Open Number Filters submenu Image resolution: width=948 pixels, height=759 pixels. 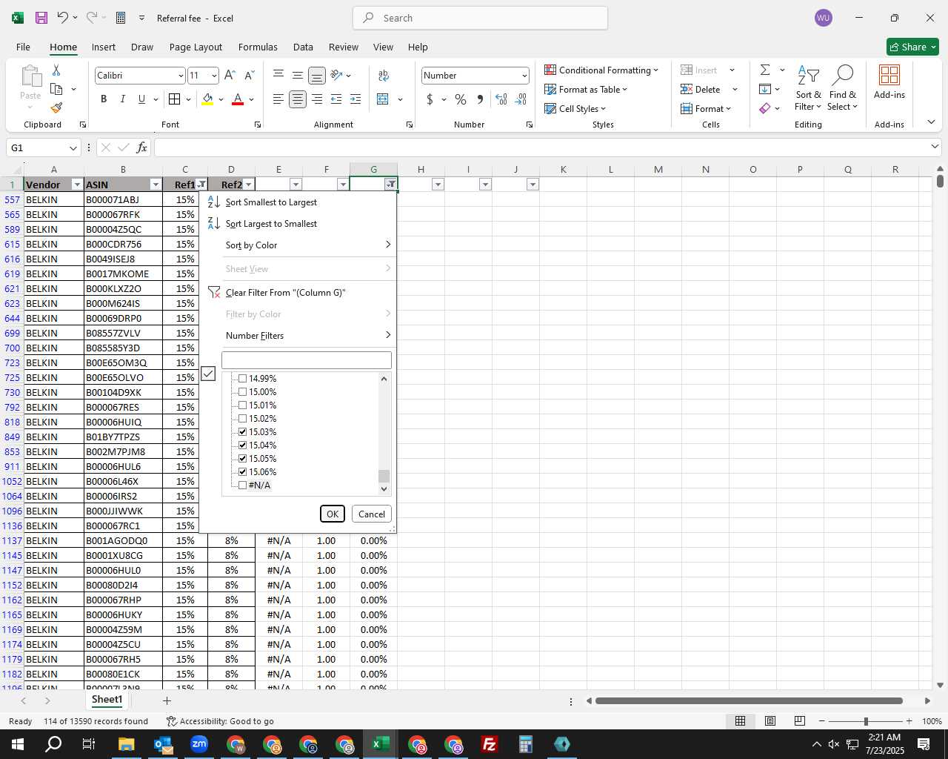click(298, 336)
